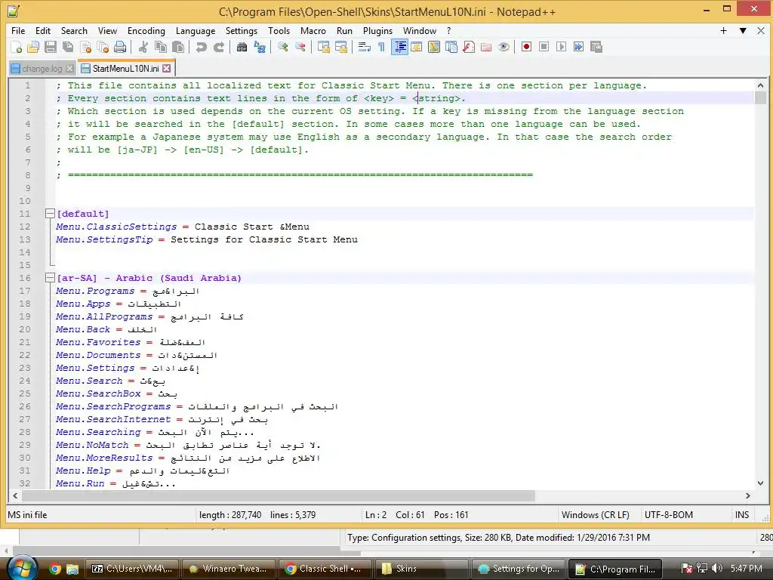Redo change with Redo arrow icon
The width and height of the screenshot is (773, 580).
click(x=219, y=47)
